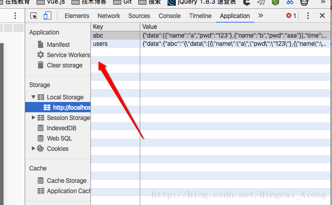Click the users row value cell
This screenshot has height=205, width=332.
pos(235,44)
